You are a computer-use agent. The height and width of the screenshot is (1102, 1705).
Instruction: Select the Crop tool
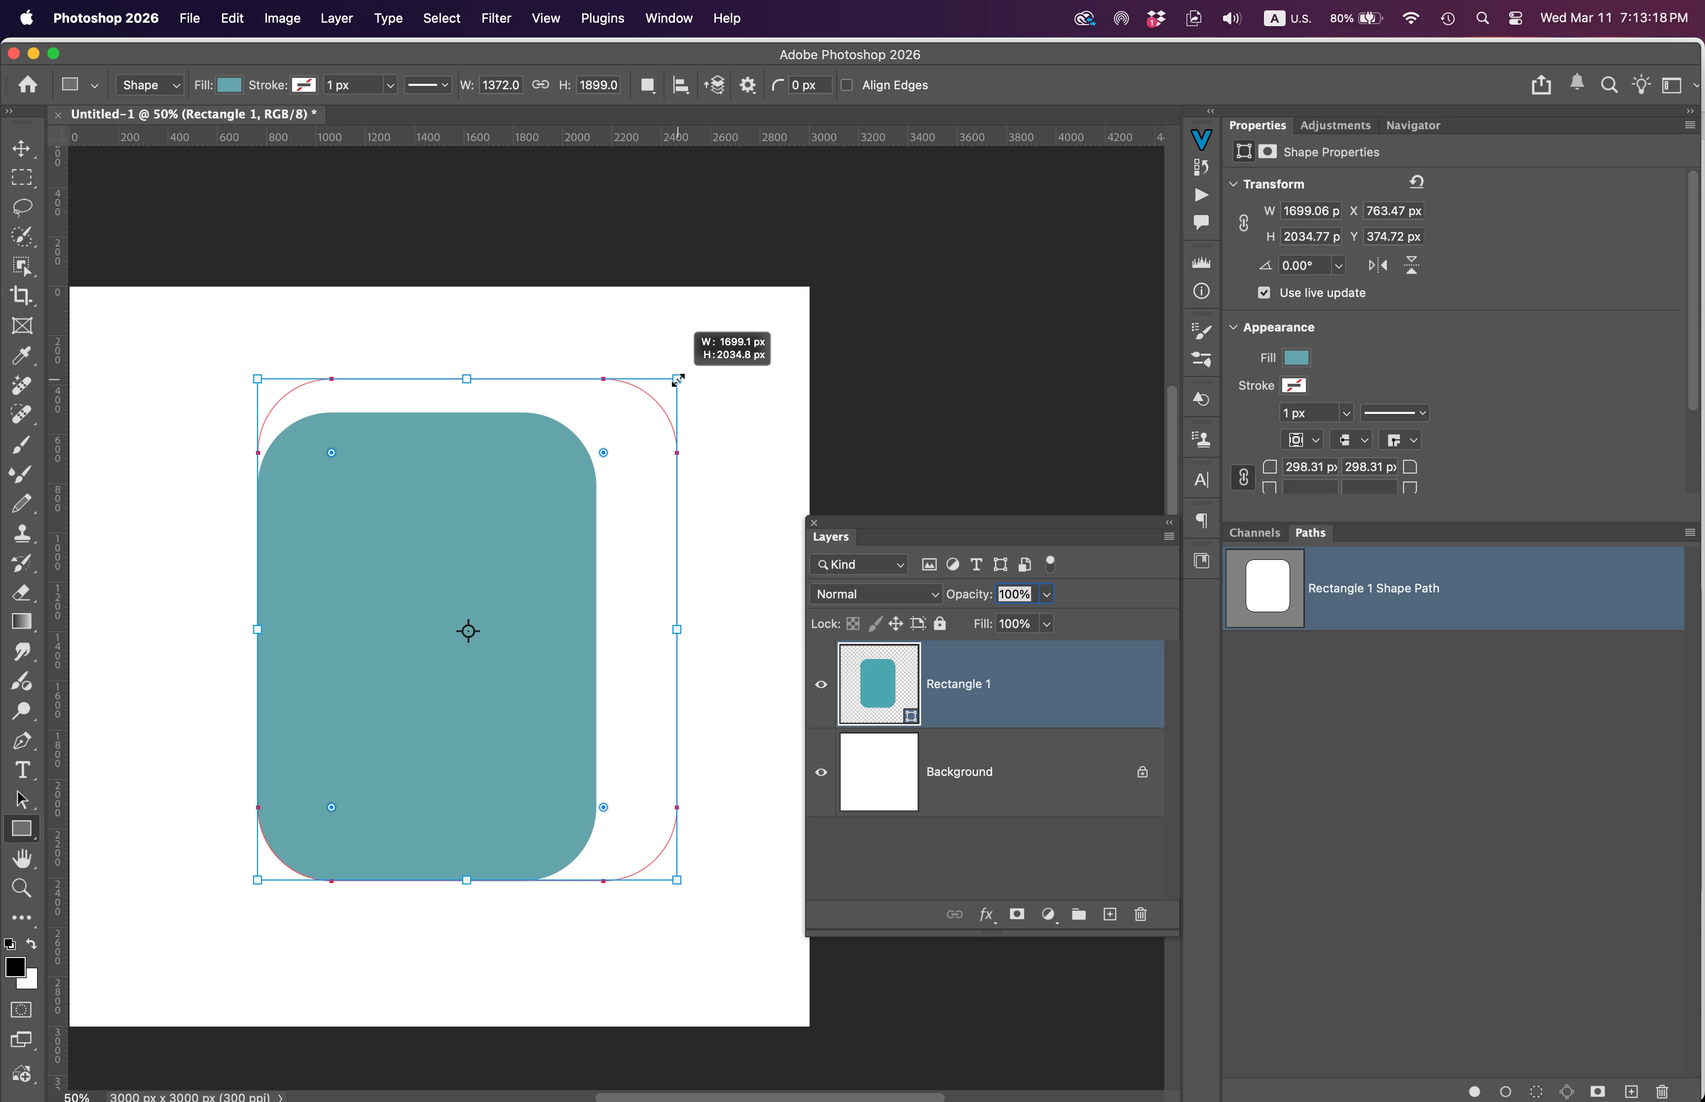(x=22, y=295)
